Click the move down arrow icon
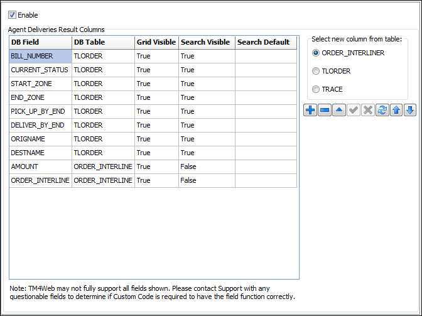 pyautogui.click(x=410, y=111)
